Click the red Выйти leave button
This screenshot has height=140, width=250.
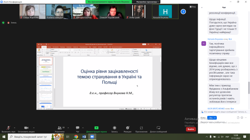coord(191,129)
